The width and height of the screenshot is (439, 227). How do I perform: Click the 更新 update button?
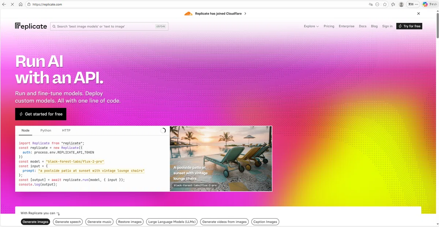tap(413, 4)
